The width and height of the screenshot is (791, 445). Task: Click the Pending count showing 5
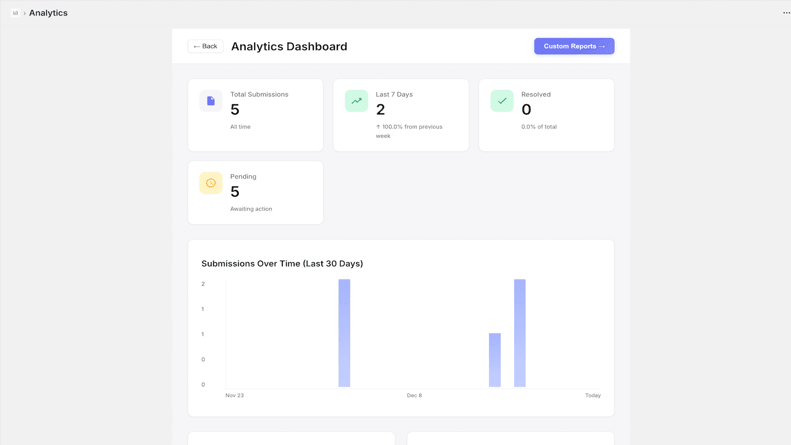point(234,192)
